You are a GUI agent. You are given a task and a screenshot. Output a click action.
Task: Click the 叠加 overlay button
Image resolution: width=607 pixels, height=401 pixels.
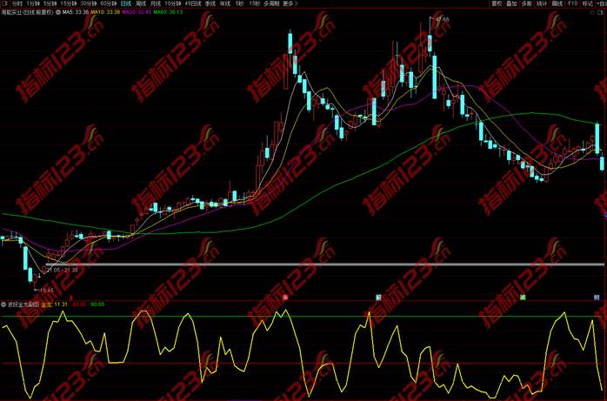click(x=511, y=3)
